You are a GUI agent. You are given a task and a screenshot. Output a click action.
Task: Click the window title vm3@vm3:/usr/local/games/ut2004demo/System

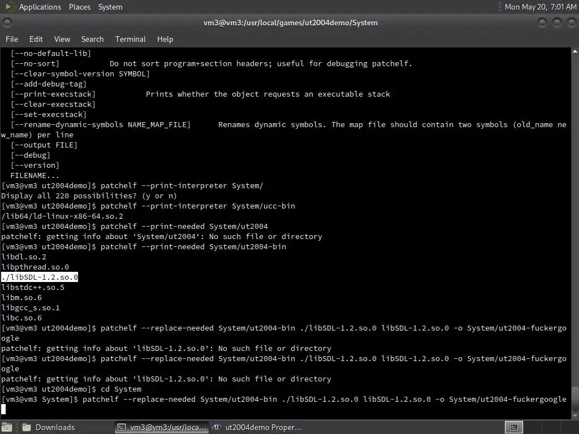click(290, 23)
